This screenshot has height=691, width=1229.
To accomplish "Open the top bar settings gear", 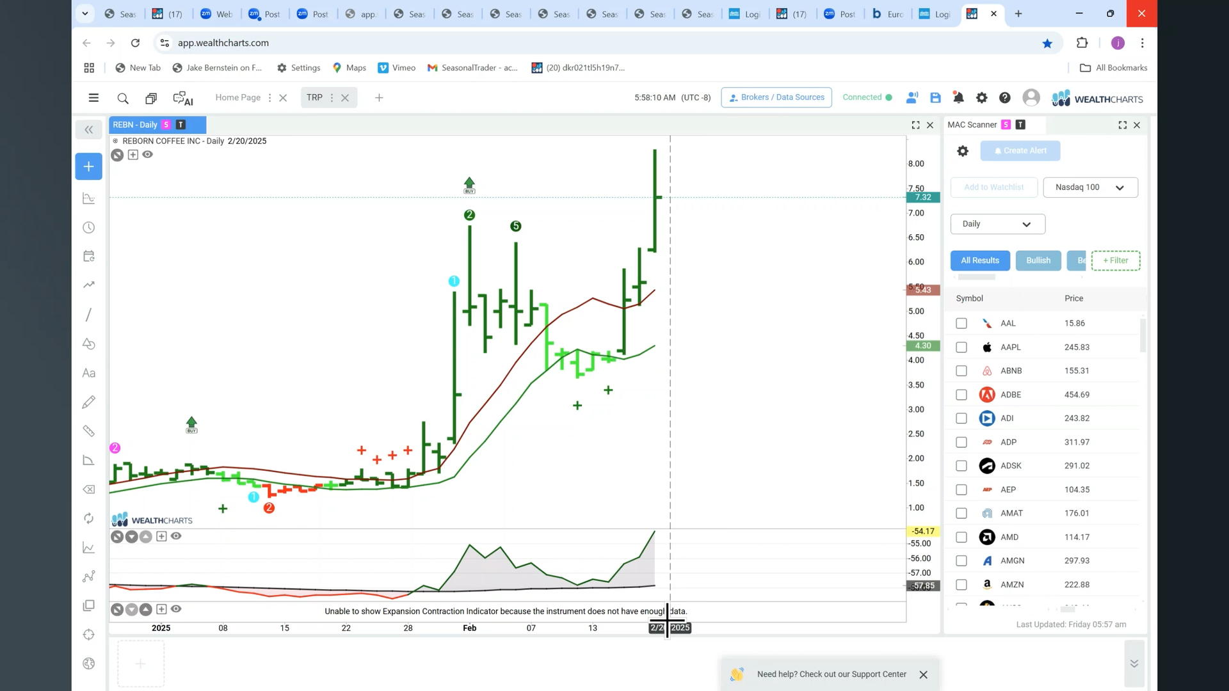I will pos(981,98).
